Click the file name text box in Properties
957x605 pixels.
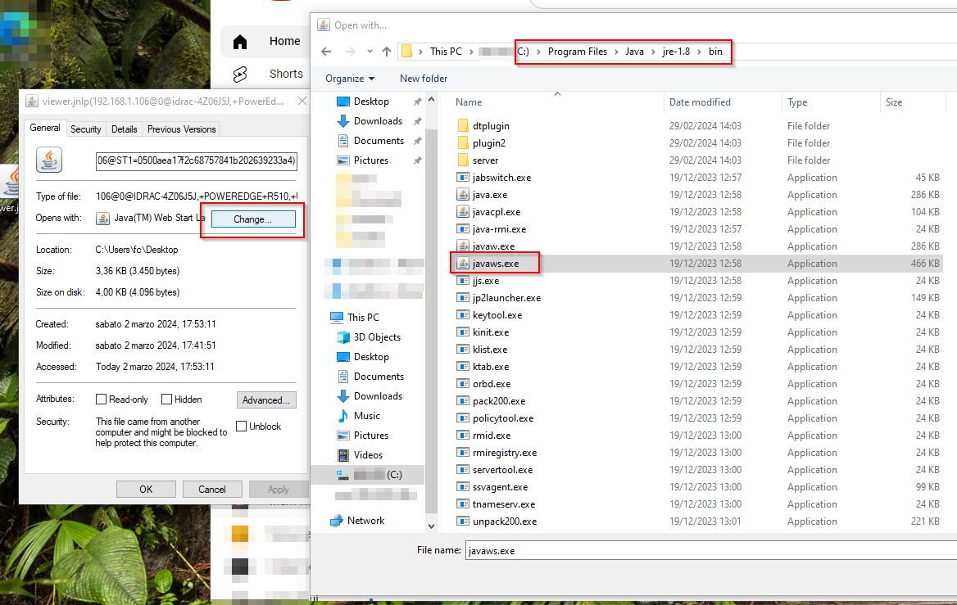(197, 160)
